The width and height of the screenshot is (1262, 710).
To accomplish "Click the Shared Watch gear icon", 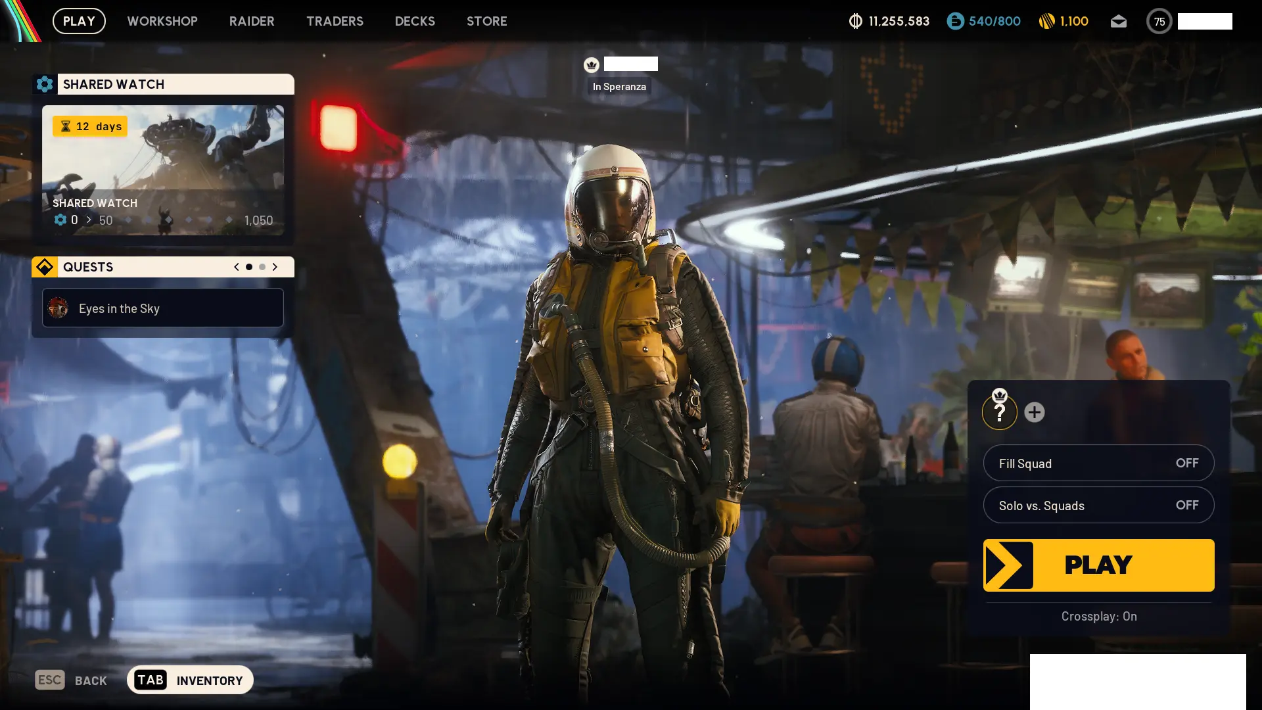I will (45, 84).
